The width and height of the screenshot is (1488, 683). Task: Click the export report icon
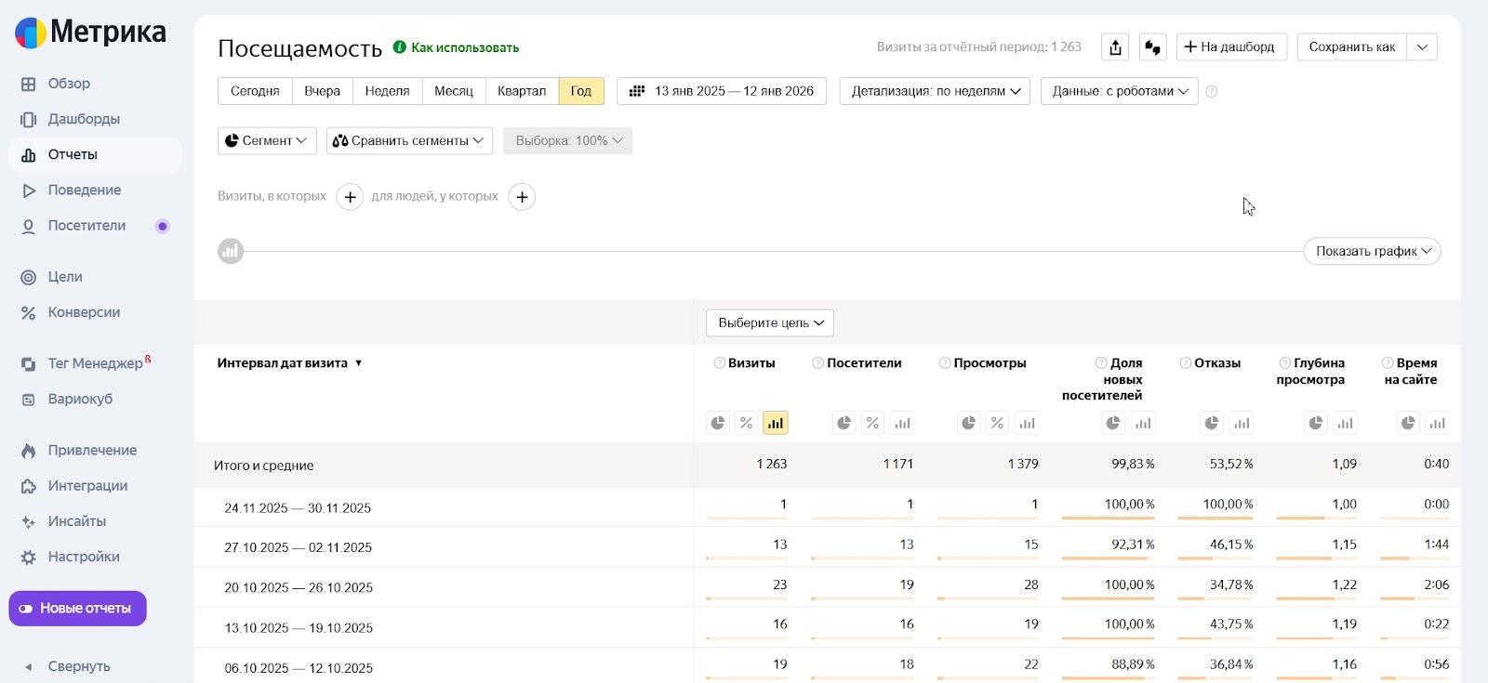(1115, 47)
